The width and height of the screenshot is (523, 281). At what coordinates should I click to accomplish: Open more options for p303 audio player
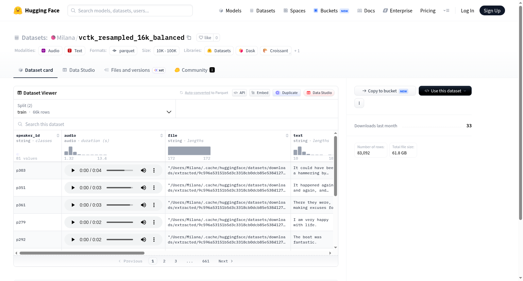pyautogui.click(x=154, y=170)
